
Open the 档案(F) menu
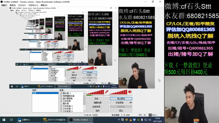pyautogui.click(x=4, y=5)
